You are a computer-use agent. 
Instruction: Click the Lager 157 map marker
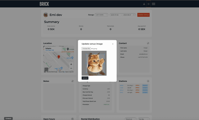62,68
